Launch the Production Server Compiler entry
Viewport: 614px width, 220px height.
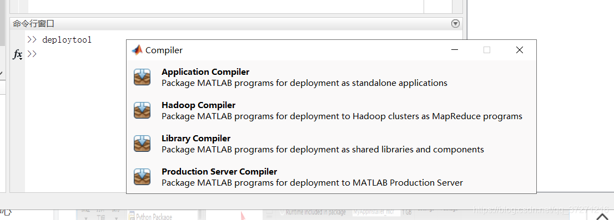(219, 172)
